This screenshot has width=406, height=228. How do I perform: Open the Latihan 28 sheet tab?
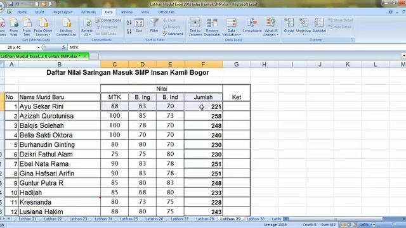pyautogui.click(x=204, y=218)
